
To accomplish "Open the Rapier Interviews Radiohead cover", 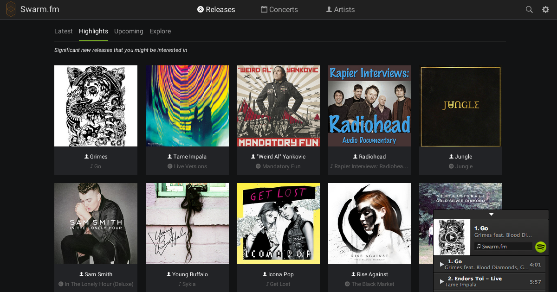I will [x=369, y=106].
